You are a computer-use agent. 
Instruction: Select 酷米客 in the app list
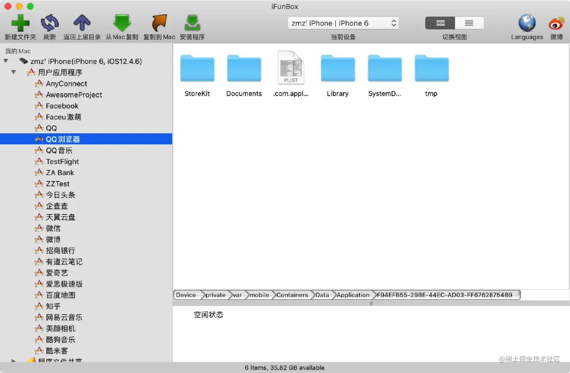pos(57,350)
